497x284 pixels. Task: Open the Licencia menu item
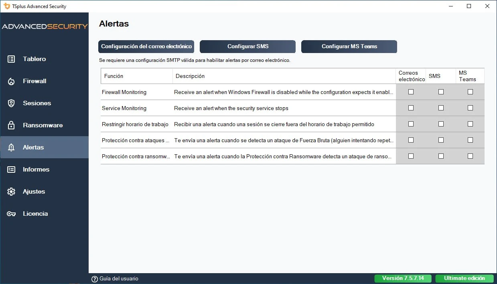pyautogui.click(x=44, y=214)
